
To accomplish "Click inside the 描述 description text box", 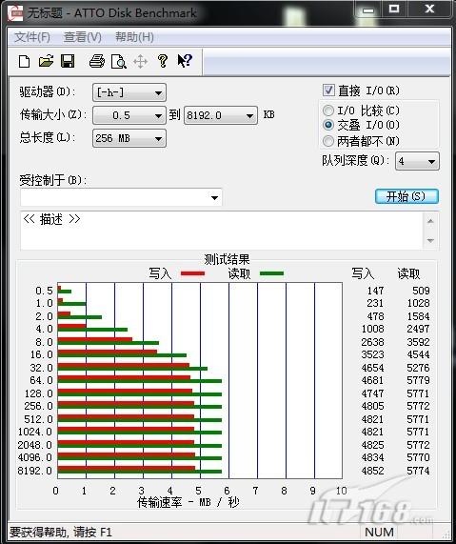I will click(222, 231).
